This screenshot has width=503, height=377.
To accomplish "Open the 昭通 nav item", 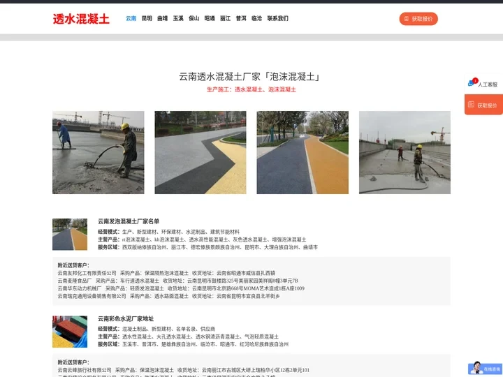I will pyautogui.click(x=210, y=18).
